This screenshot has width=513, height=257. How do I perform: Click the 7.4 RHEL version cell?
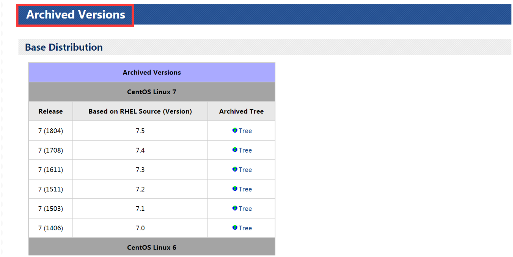click(140, 150)
